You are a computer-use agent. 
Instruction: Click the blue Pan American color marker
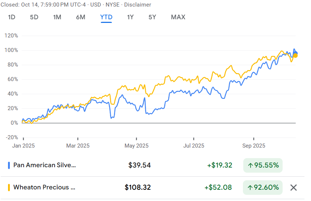pyautogui.click(x=9, y=165)
